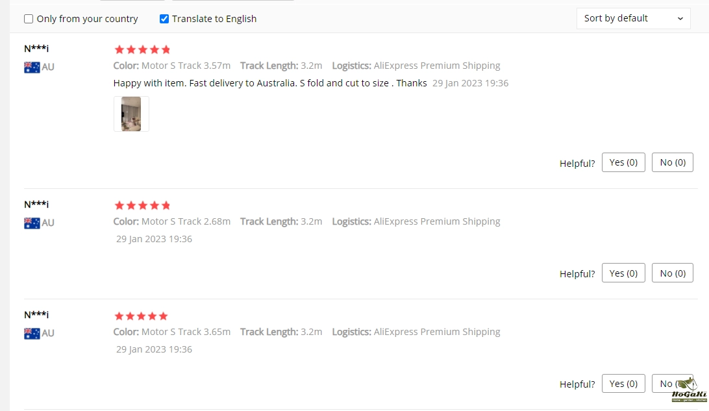Click reviewer name N***i on first review
The width and height of the screenshot is (709, 411).
pyautogui.click(x=36, y=49)
